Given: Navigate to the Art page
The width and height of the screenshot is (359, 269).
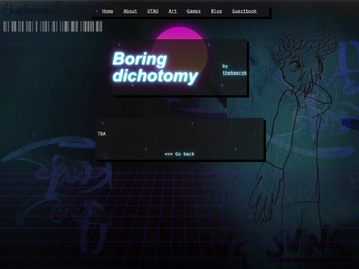Looking at the screenshot, I should click(x=172, y=11).
